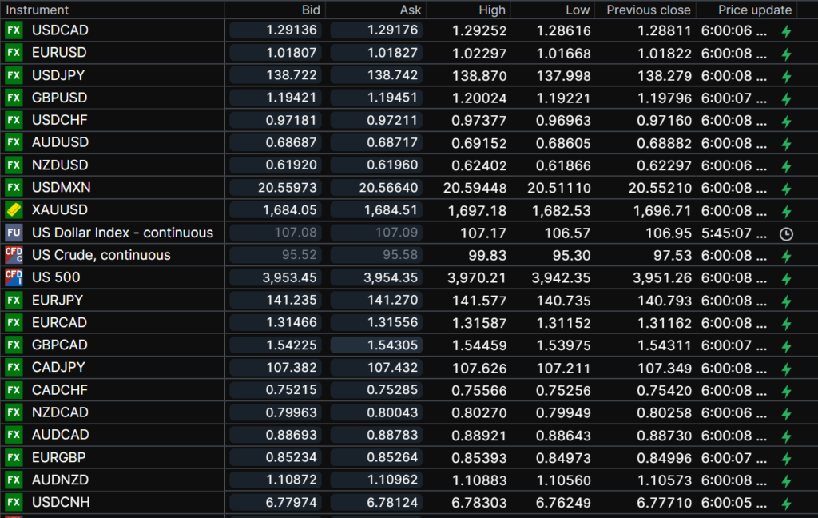Click the Price update column header
Viewport: 818px width, 518px height.
754,10
